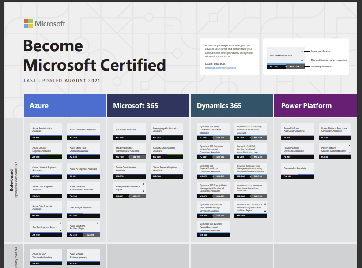Open Dynamics 365 Commerce Functional Consultant card
Image resolution: width=362 pixels, height=268 pixels.
pyautogui.click(x=250, y=190)
